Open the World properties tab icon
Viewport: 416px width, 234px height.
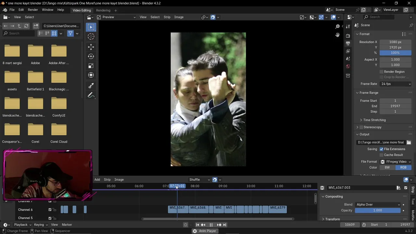tap(348, 66)
